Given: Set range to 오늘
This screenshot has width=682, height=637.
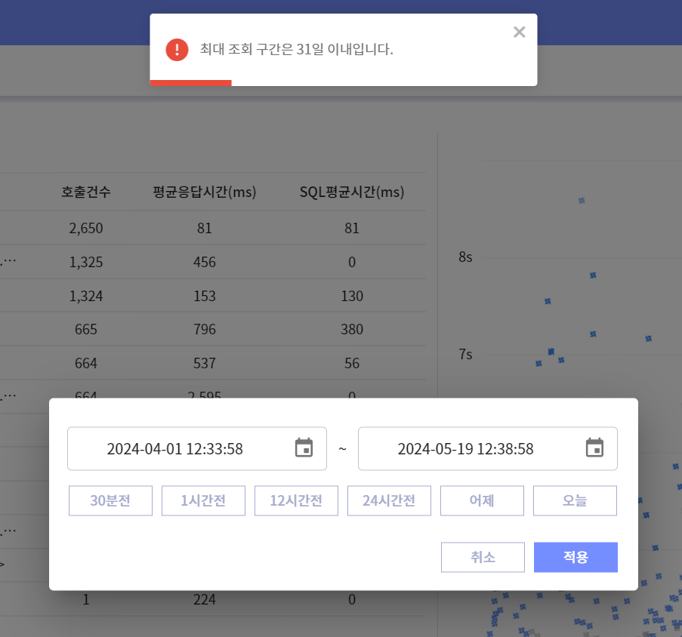Looking at the screenshot, I should pyautogui.click(x=575, y=500).
